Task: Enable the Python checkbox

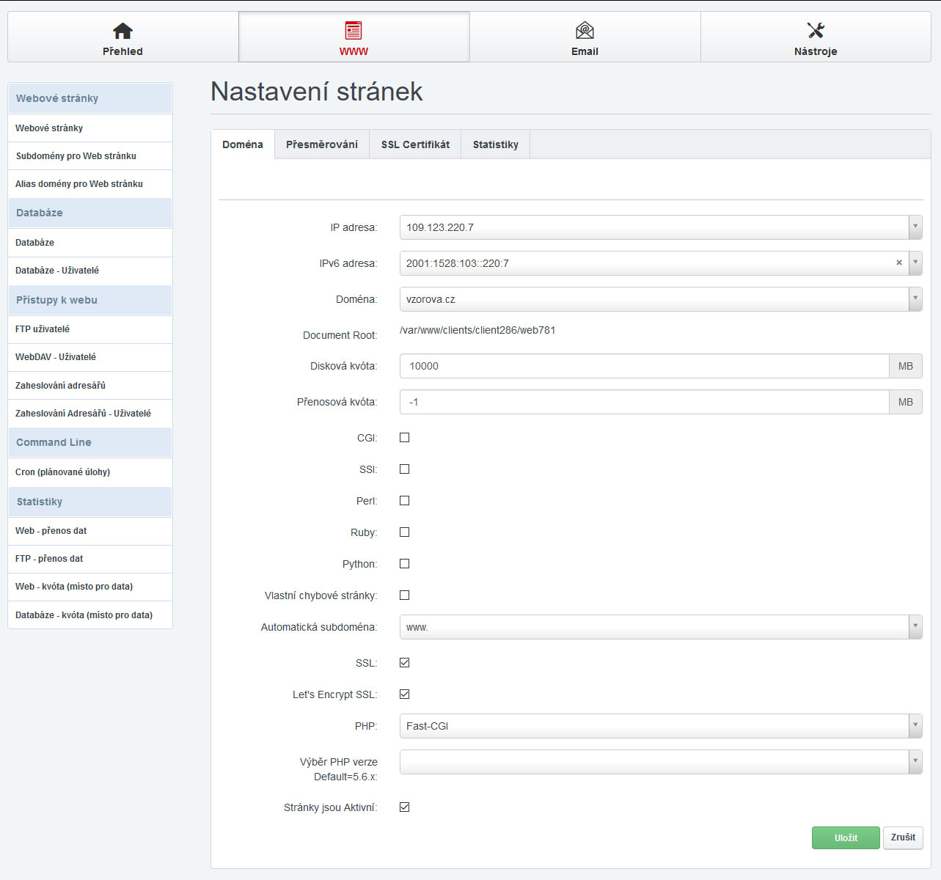Action: (x=404, y=564)
